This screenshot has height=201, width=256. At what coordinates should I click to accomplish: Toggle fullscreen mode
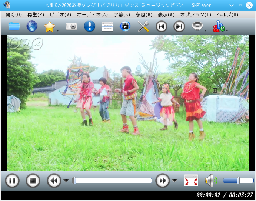pyautogui.click(x=191, y=180)
